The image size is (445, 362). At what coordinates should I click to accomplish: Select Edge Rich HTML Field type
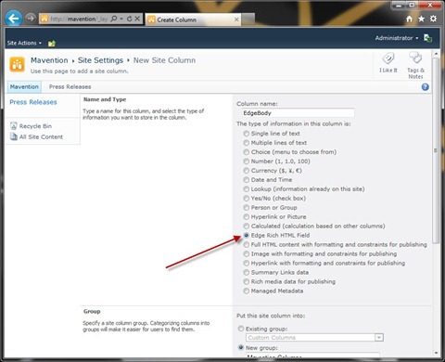tap(246, 236)
